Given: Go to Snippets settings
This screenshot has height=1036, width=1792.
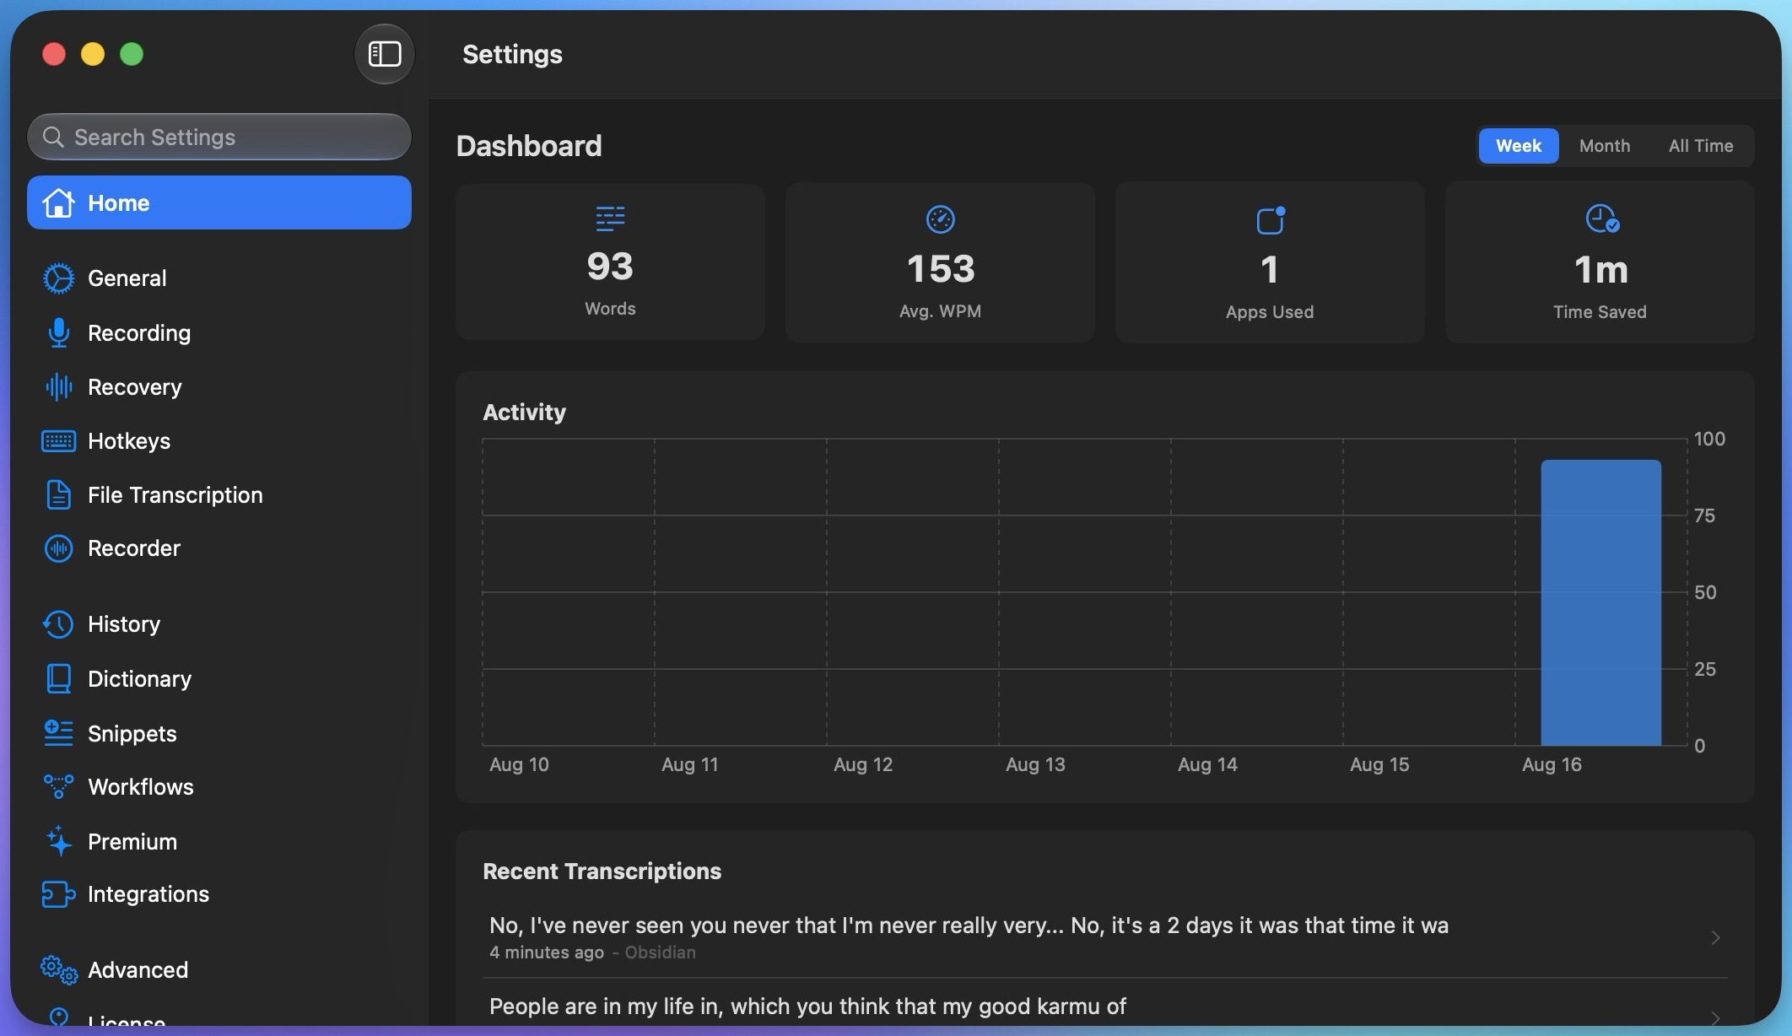Looking at the screenshot, I should click(x=219, y=733).
